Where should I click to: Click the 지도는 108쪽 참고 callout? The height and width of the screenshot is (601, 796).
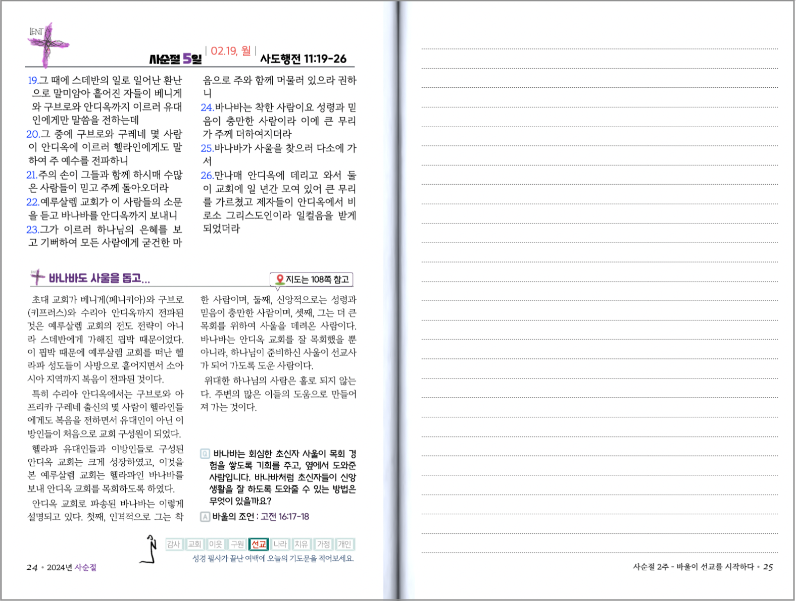point(312,280)
